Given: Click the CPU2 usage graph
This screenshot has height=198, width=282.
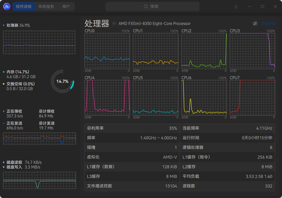Looking at the screenshot, I should (x=204, y=51).
